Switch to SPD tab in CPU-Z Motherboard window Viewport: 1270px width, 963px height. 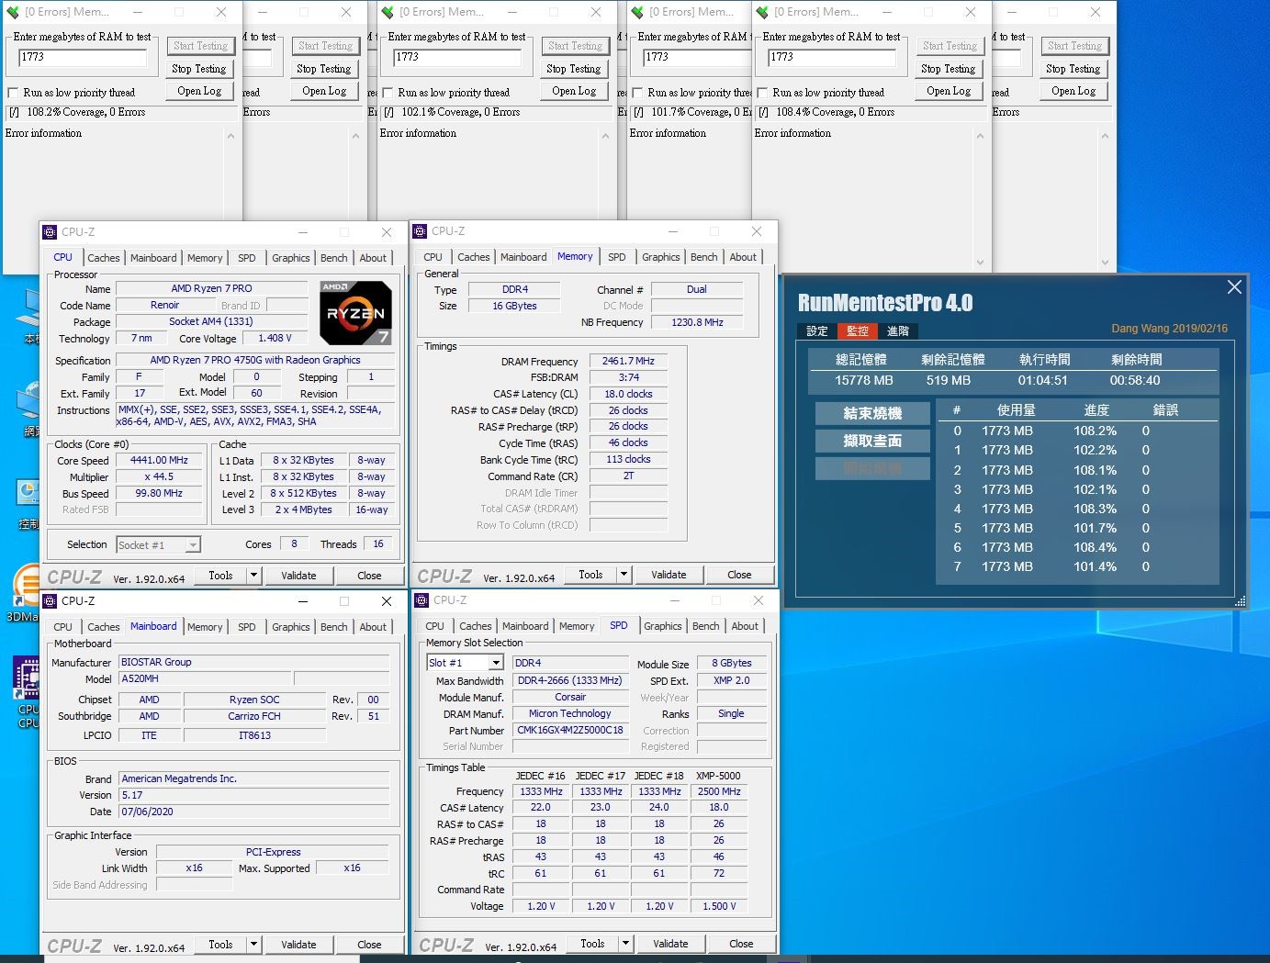(247, 627)
